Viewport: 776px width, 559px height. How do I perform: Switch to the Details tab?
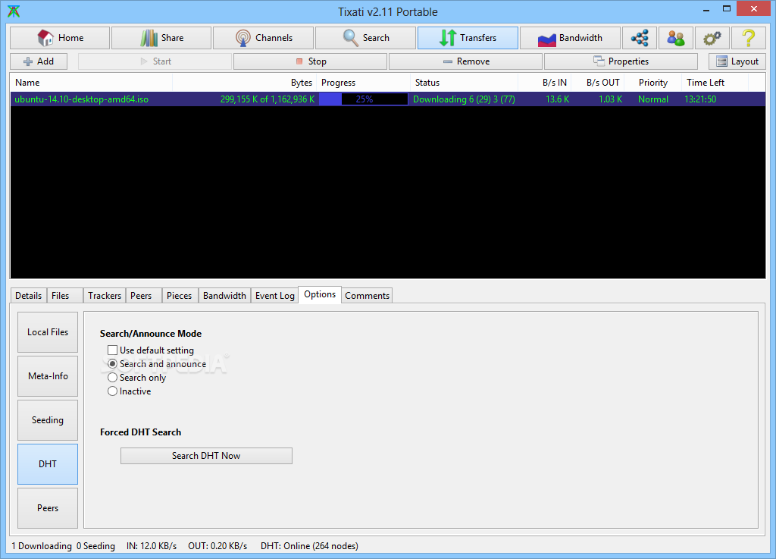coord(29,296)
